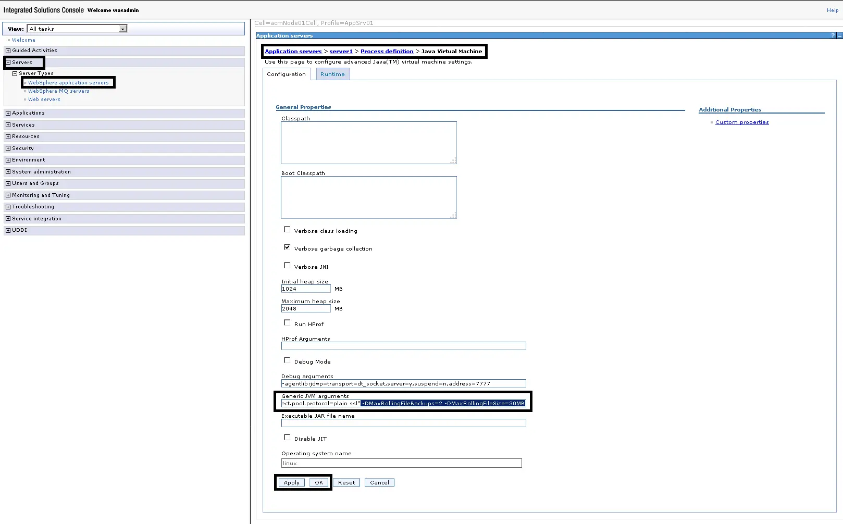Expand the System administration section
The width and height of the screenshot is (843, 524).
point(8,171)
